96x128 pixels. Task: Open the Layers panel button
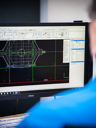coord(17,35)
